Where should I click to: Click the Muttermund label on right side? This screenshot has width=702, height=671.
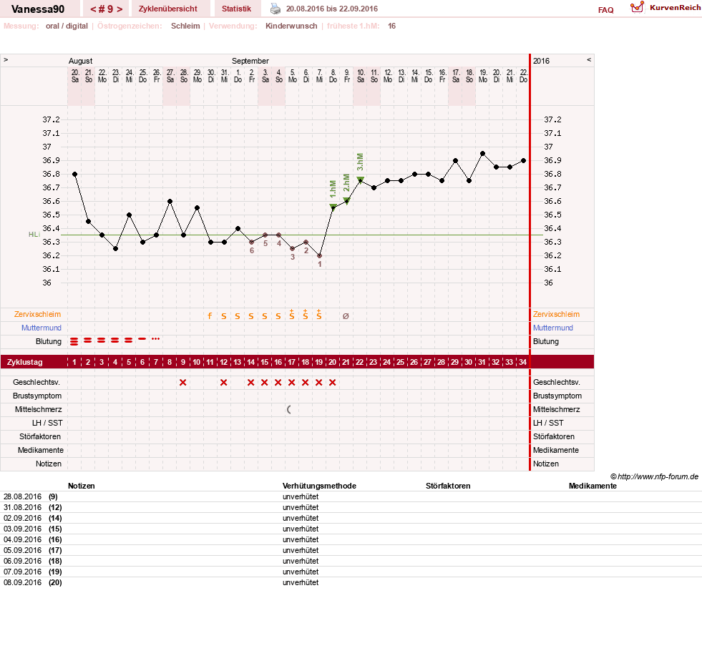(553, 328)
